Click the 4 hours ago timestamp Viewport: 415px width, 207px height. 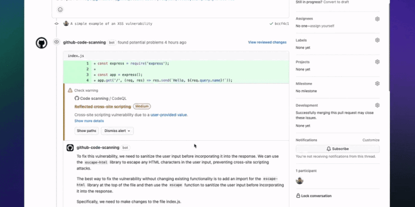coord(175,43)
